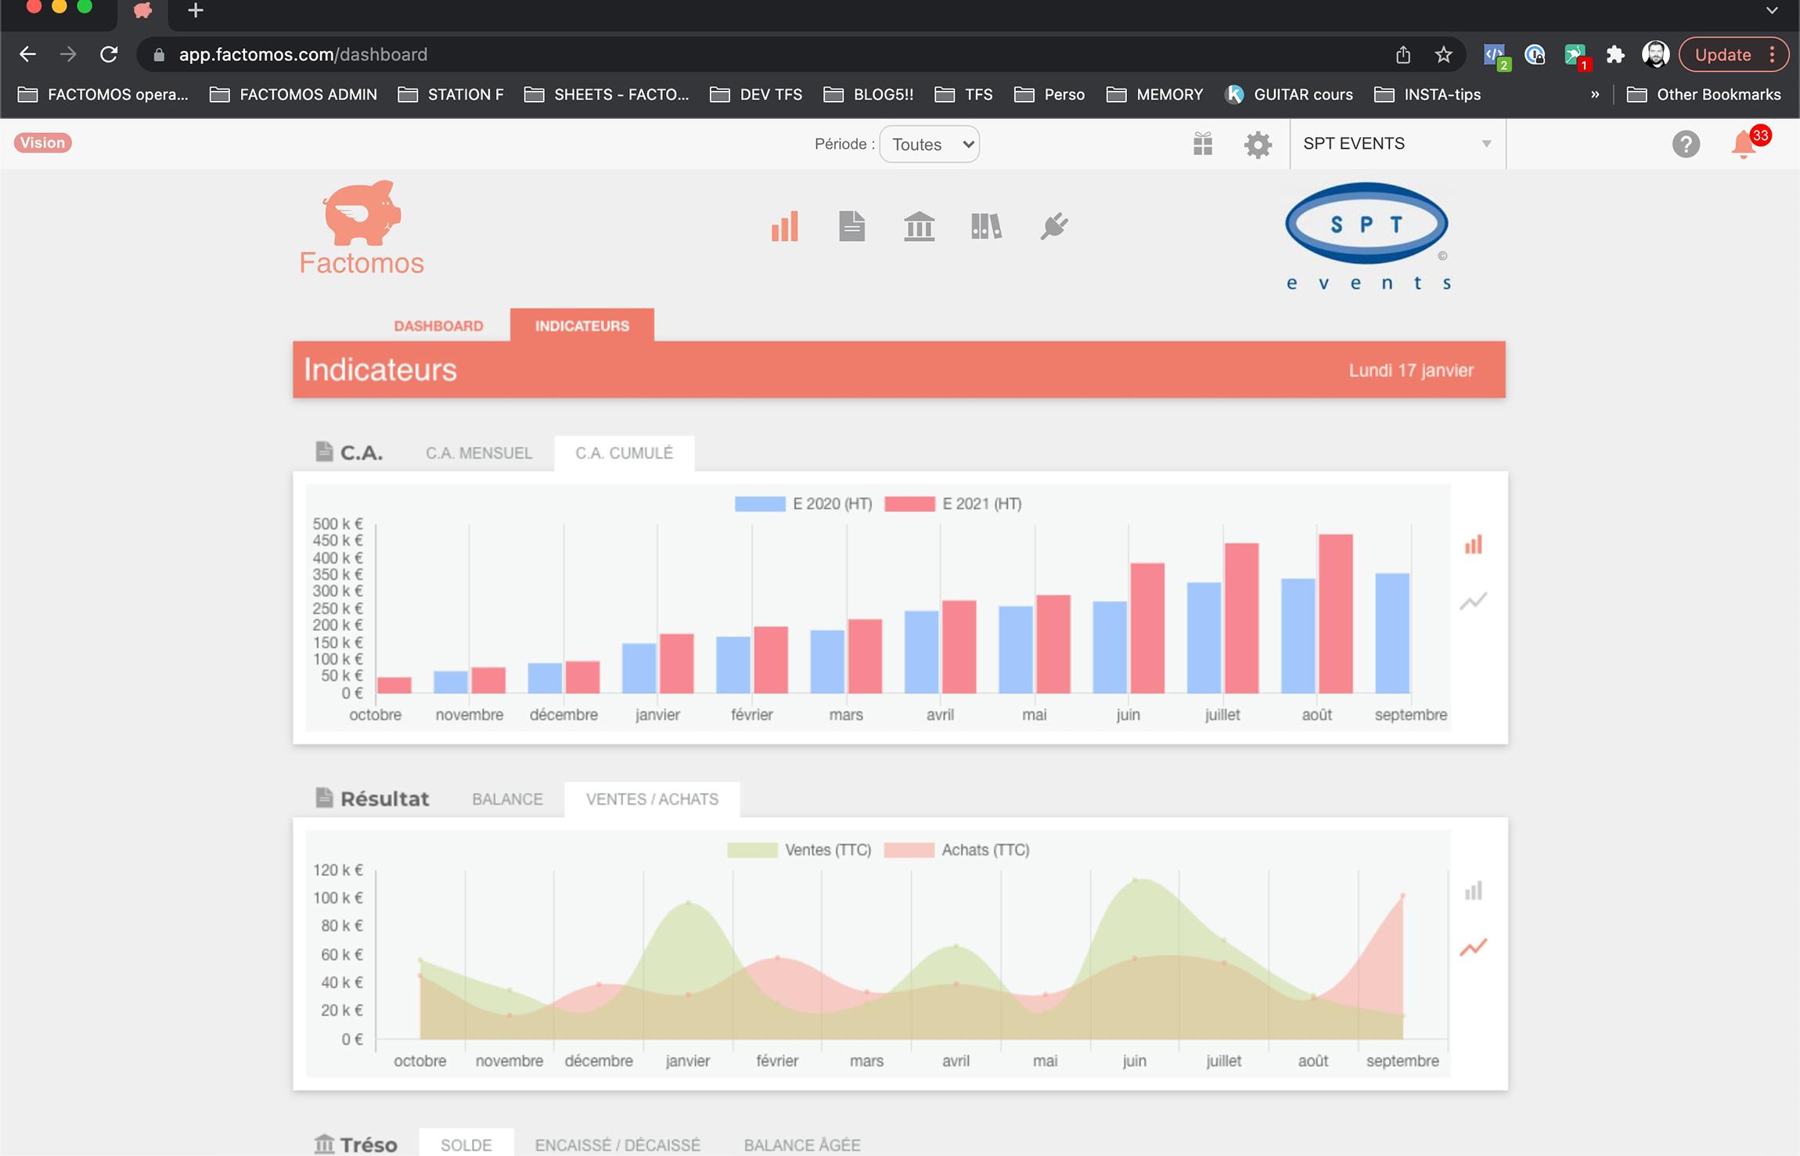Switch Résultat chart to line view
The width and height of the screenshot is (1800, 1156).
pyautogui.click(x=1471, y=947)
